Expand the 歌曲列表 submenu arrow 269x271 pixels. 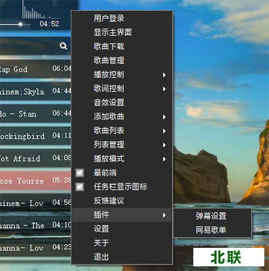(x=164, y=131)
